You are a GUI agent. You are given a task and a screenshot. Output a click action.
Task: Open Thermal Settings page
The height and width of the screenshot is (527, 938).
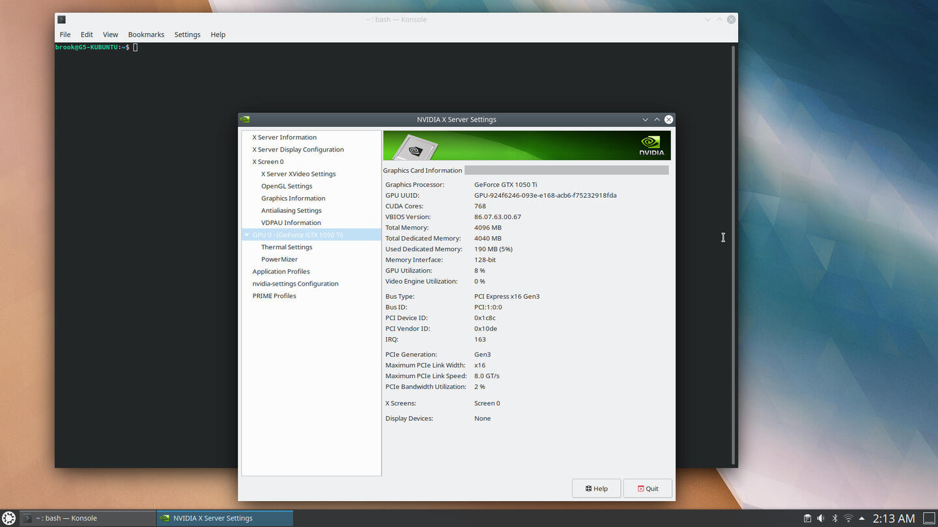(287, 247)
